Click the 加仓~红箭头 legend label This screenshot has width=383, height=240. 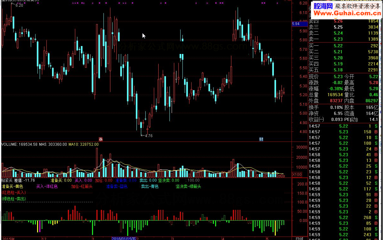(82, 186)
